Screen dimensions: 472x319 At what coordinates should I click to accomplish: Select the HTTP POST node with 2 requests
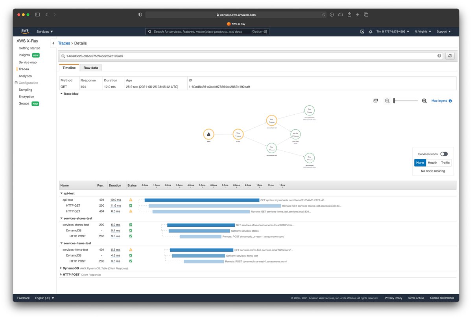coord(295,134)
